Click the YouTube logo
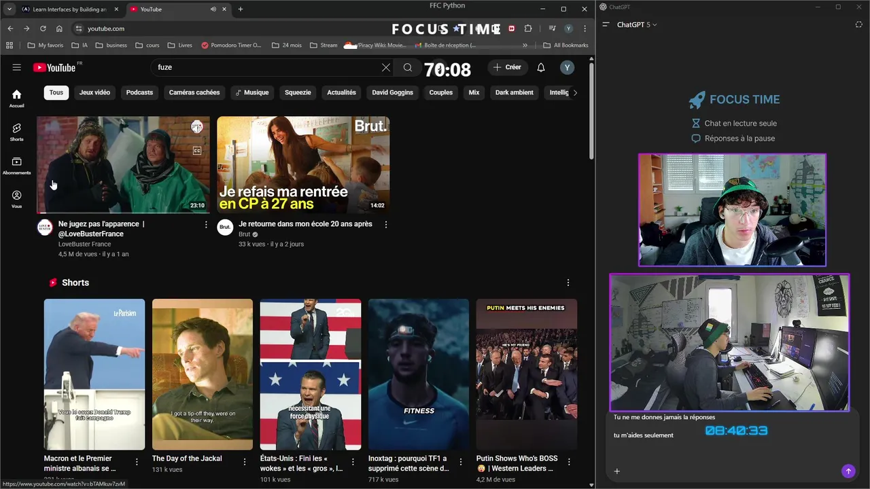870x489 pixels. pos(54,67)
